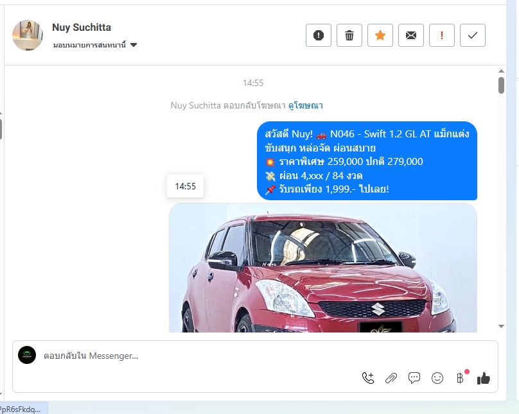Screen dimensions: 519x414
Task: Delete the conversation with the trash icon
Action: pyautogui.click(x=349, y=35)
